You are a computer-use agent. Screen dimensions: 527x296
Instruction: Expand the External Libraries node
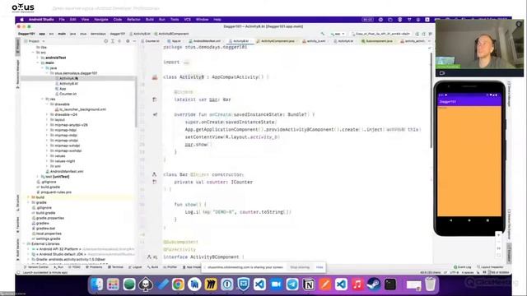24,244
